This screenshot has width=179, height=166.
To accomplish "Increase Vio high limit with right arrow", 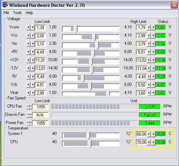I will [153, 44].
